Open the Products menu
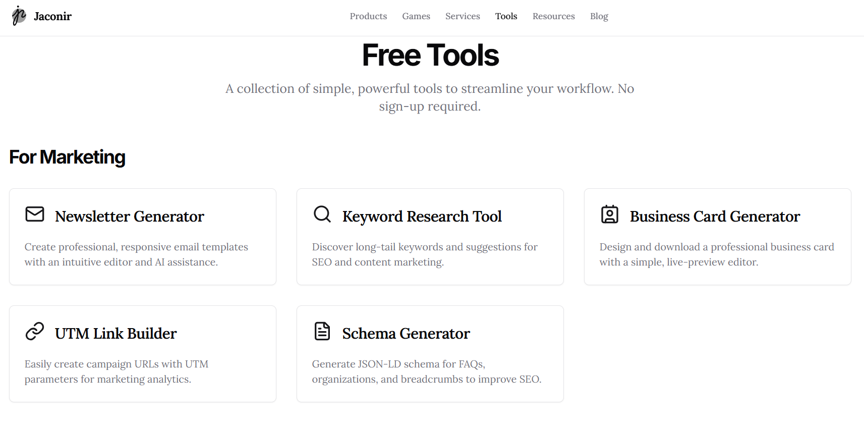 point(368,16)
